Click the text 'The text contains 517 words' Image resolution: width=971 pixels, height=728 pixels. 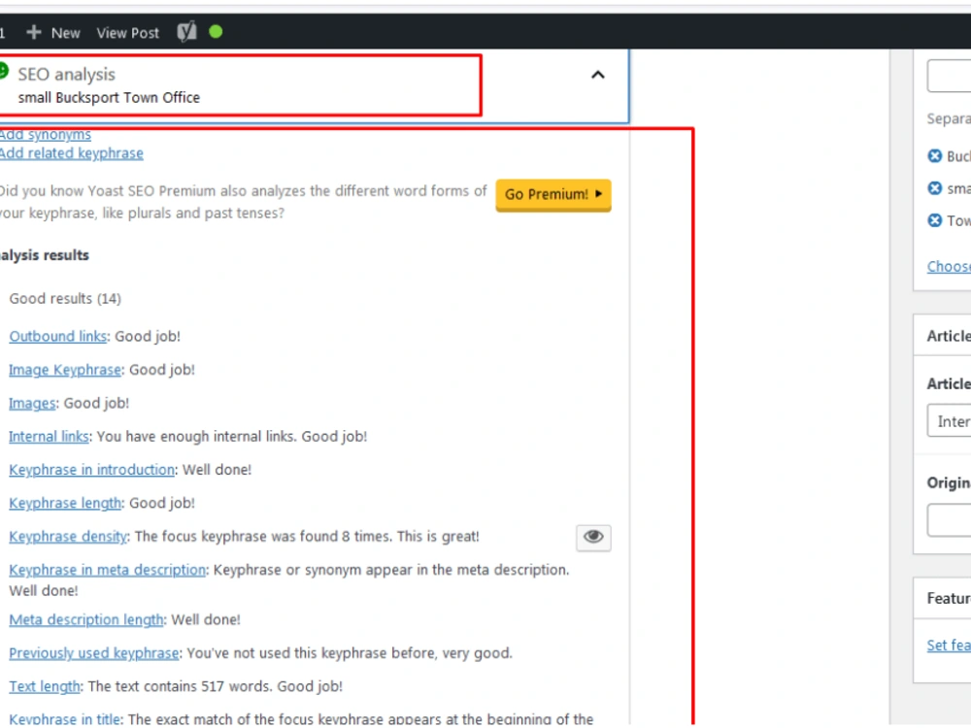pos(179,686)
